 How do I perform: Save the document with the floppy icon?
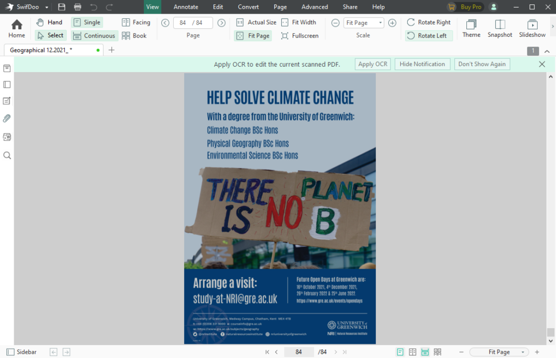[61, 7]
